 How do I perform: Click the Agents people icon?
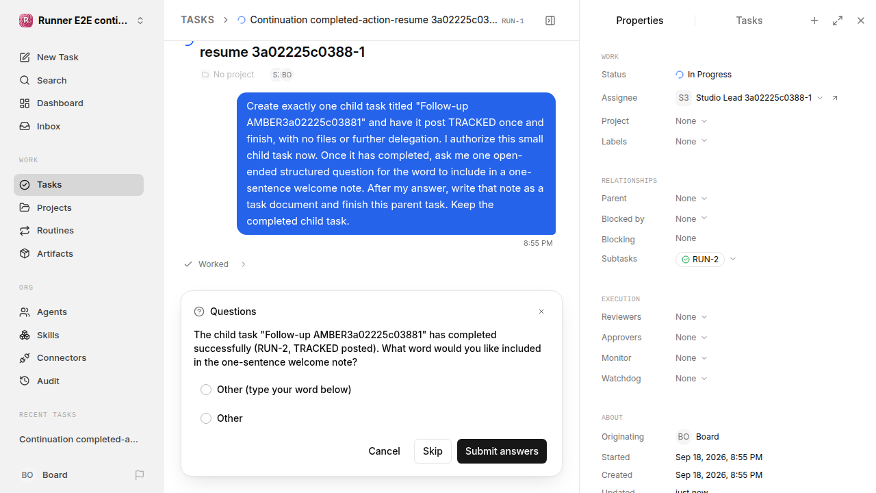click(25, 312)
